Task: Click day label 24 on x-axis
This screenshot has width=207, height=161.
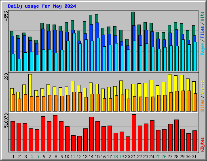Action: tap(152, 157)
